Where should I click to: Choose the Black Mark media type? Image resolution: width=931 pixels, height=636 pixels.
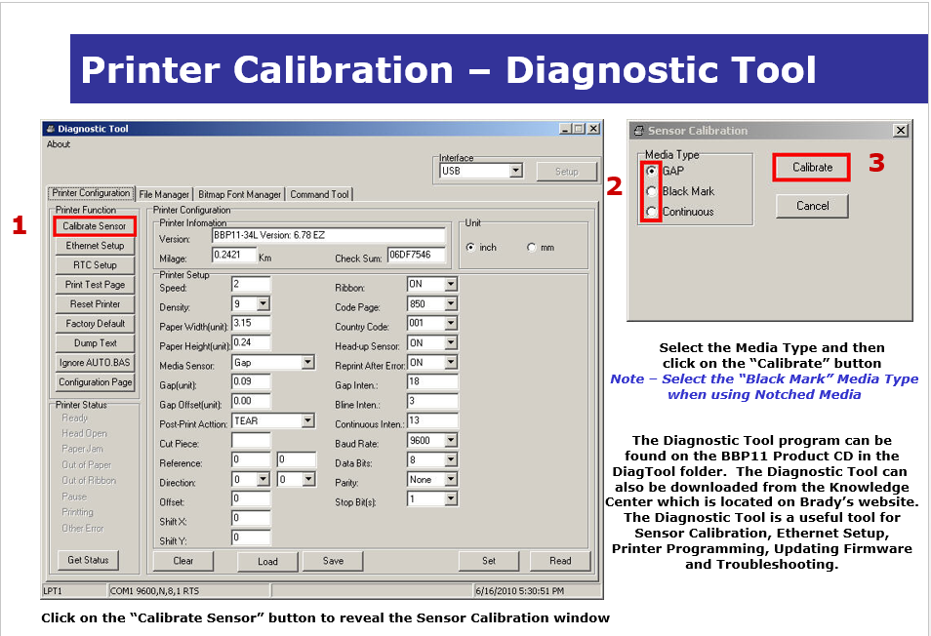coord(652,191)
